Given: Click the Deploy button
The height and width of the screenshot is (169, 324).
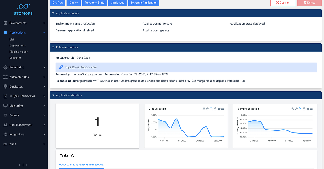Looking at the screenshot, I should [x=74, y=3].
